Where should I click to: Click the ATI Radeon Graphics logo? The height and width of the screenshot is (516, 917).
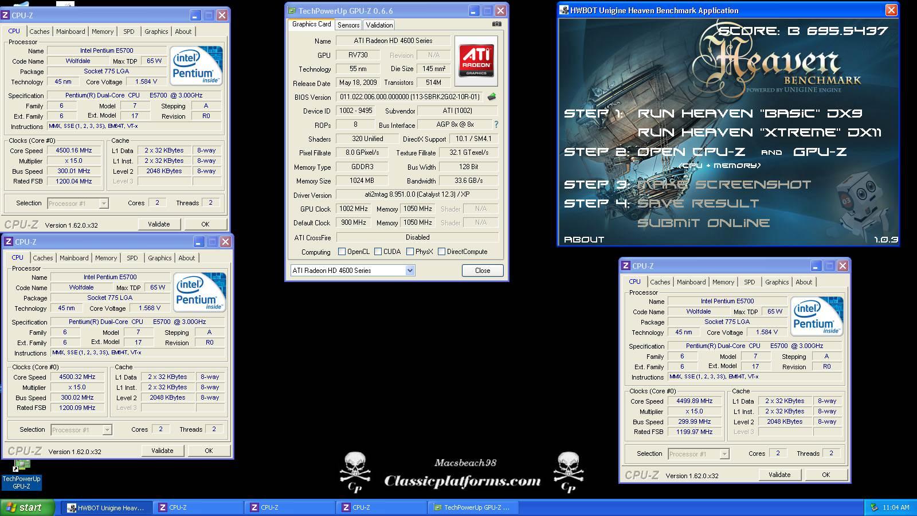[x=476, y=61]
